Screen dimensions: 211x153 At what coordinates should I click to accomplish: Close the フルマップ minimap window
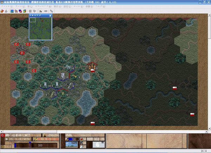pyautogui.click(x=50, y=15)
